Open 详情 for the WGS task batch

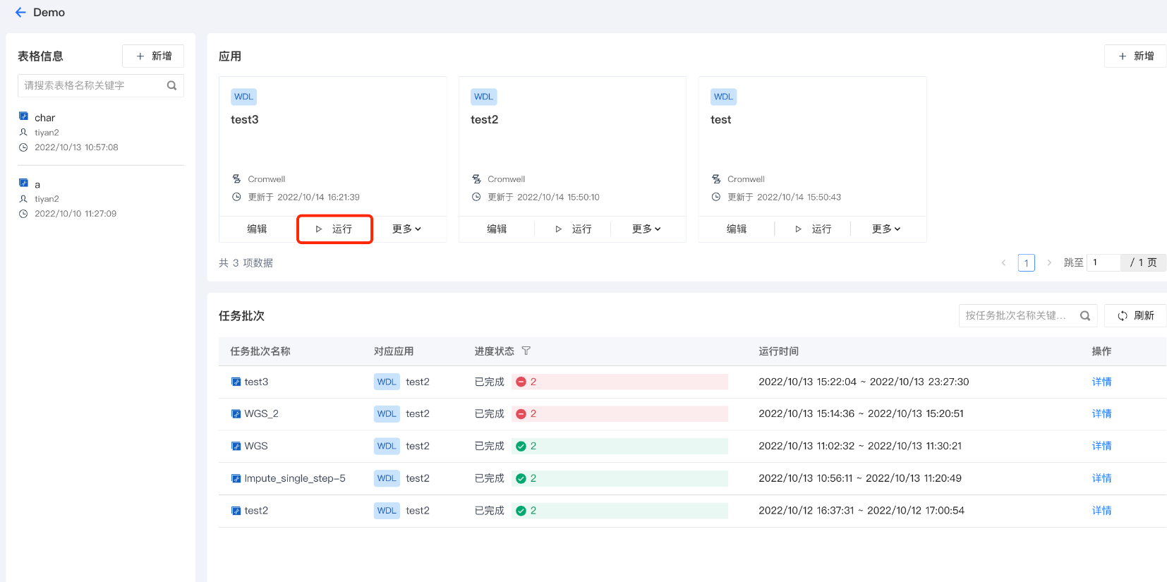[x=1101, y=446]
